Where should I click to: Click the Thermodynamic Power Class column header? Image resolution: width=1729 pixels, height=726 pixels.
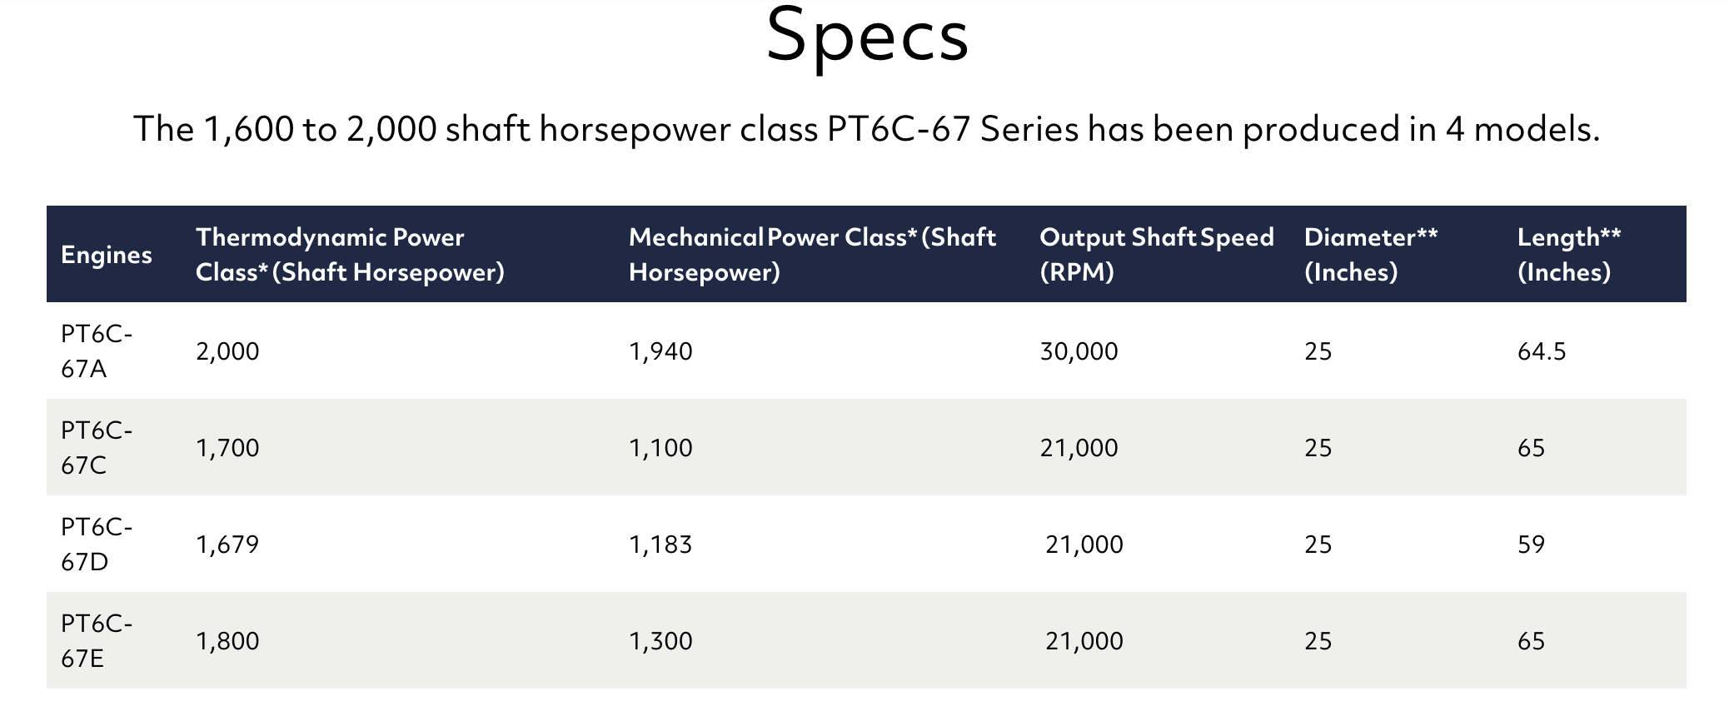[x=350, y=255]
